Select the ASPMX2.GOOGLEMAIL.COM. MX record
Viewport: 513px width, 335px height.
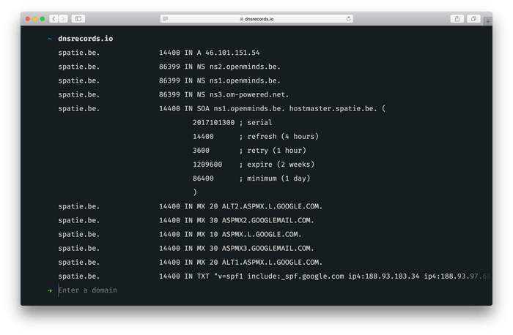[186, 220]
